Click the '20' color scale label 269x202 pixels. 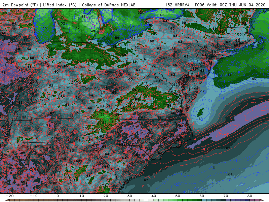(106, 196)
